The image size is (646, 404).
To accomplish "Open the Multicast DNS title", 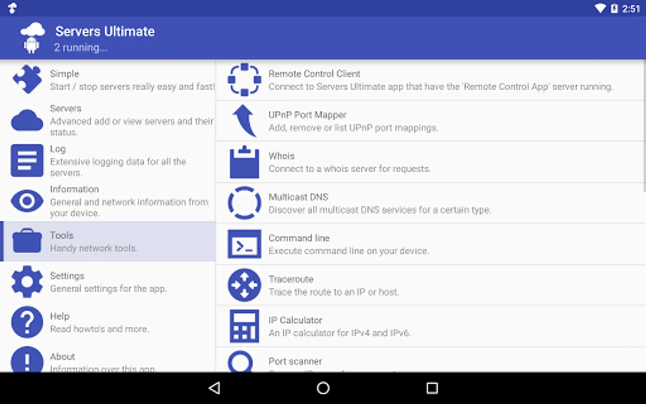I will pos(298,197).
